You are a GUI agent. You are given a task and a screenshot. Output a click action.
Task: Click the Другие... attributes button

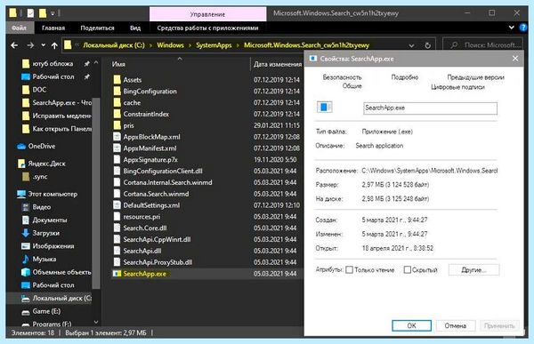pyautogui.click(x=473, y=270)
